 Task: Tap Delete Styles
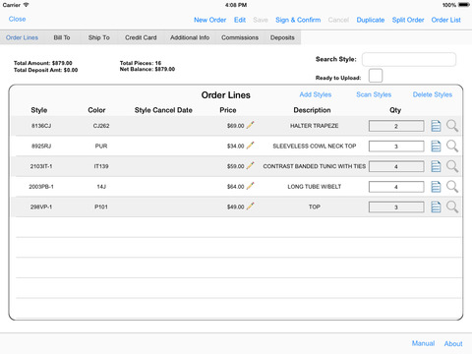point(433,94)
